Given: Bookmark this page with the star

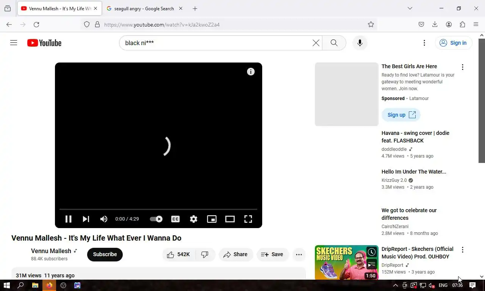Looking at the screenshot, I should pos(371,25).
